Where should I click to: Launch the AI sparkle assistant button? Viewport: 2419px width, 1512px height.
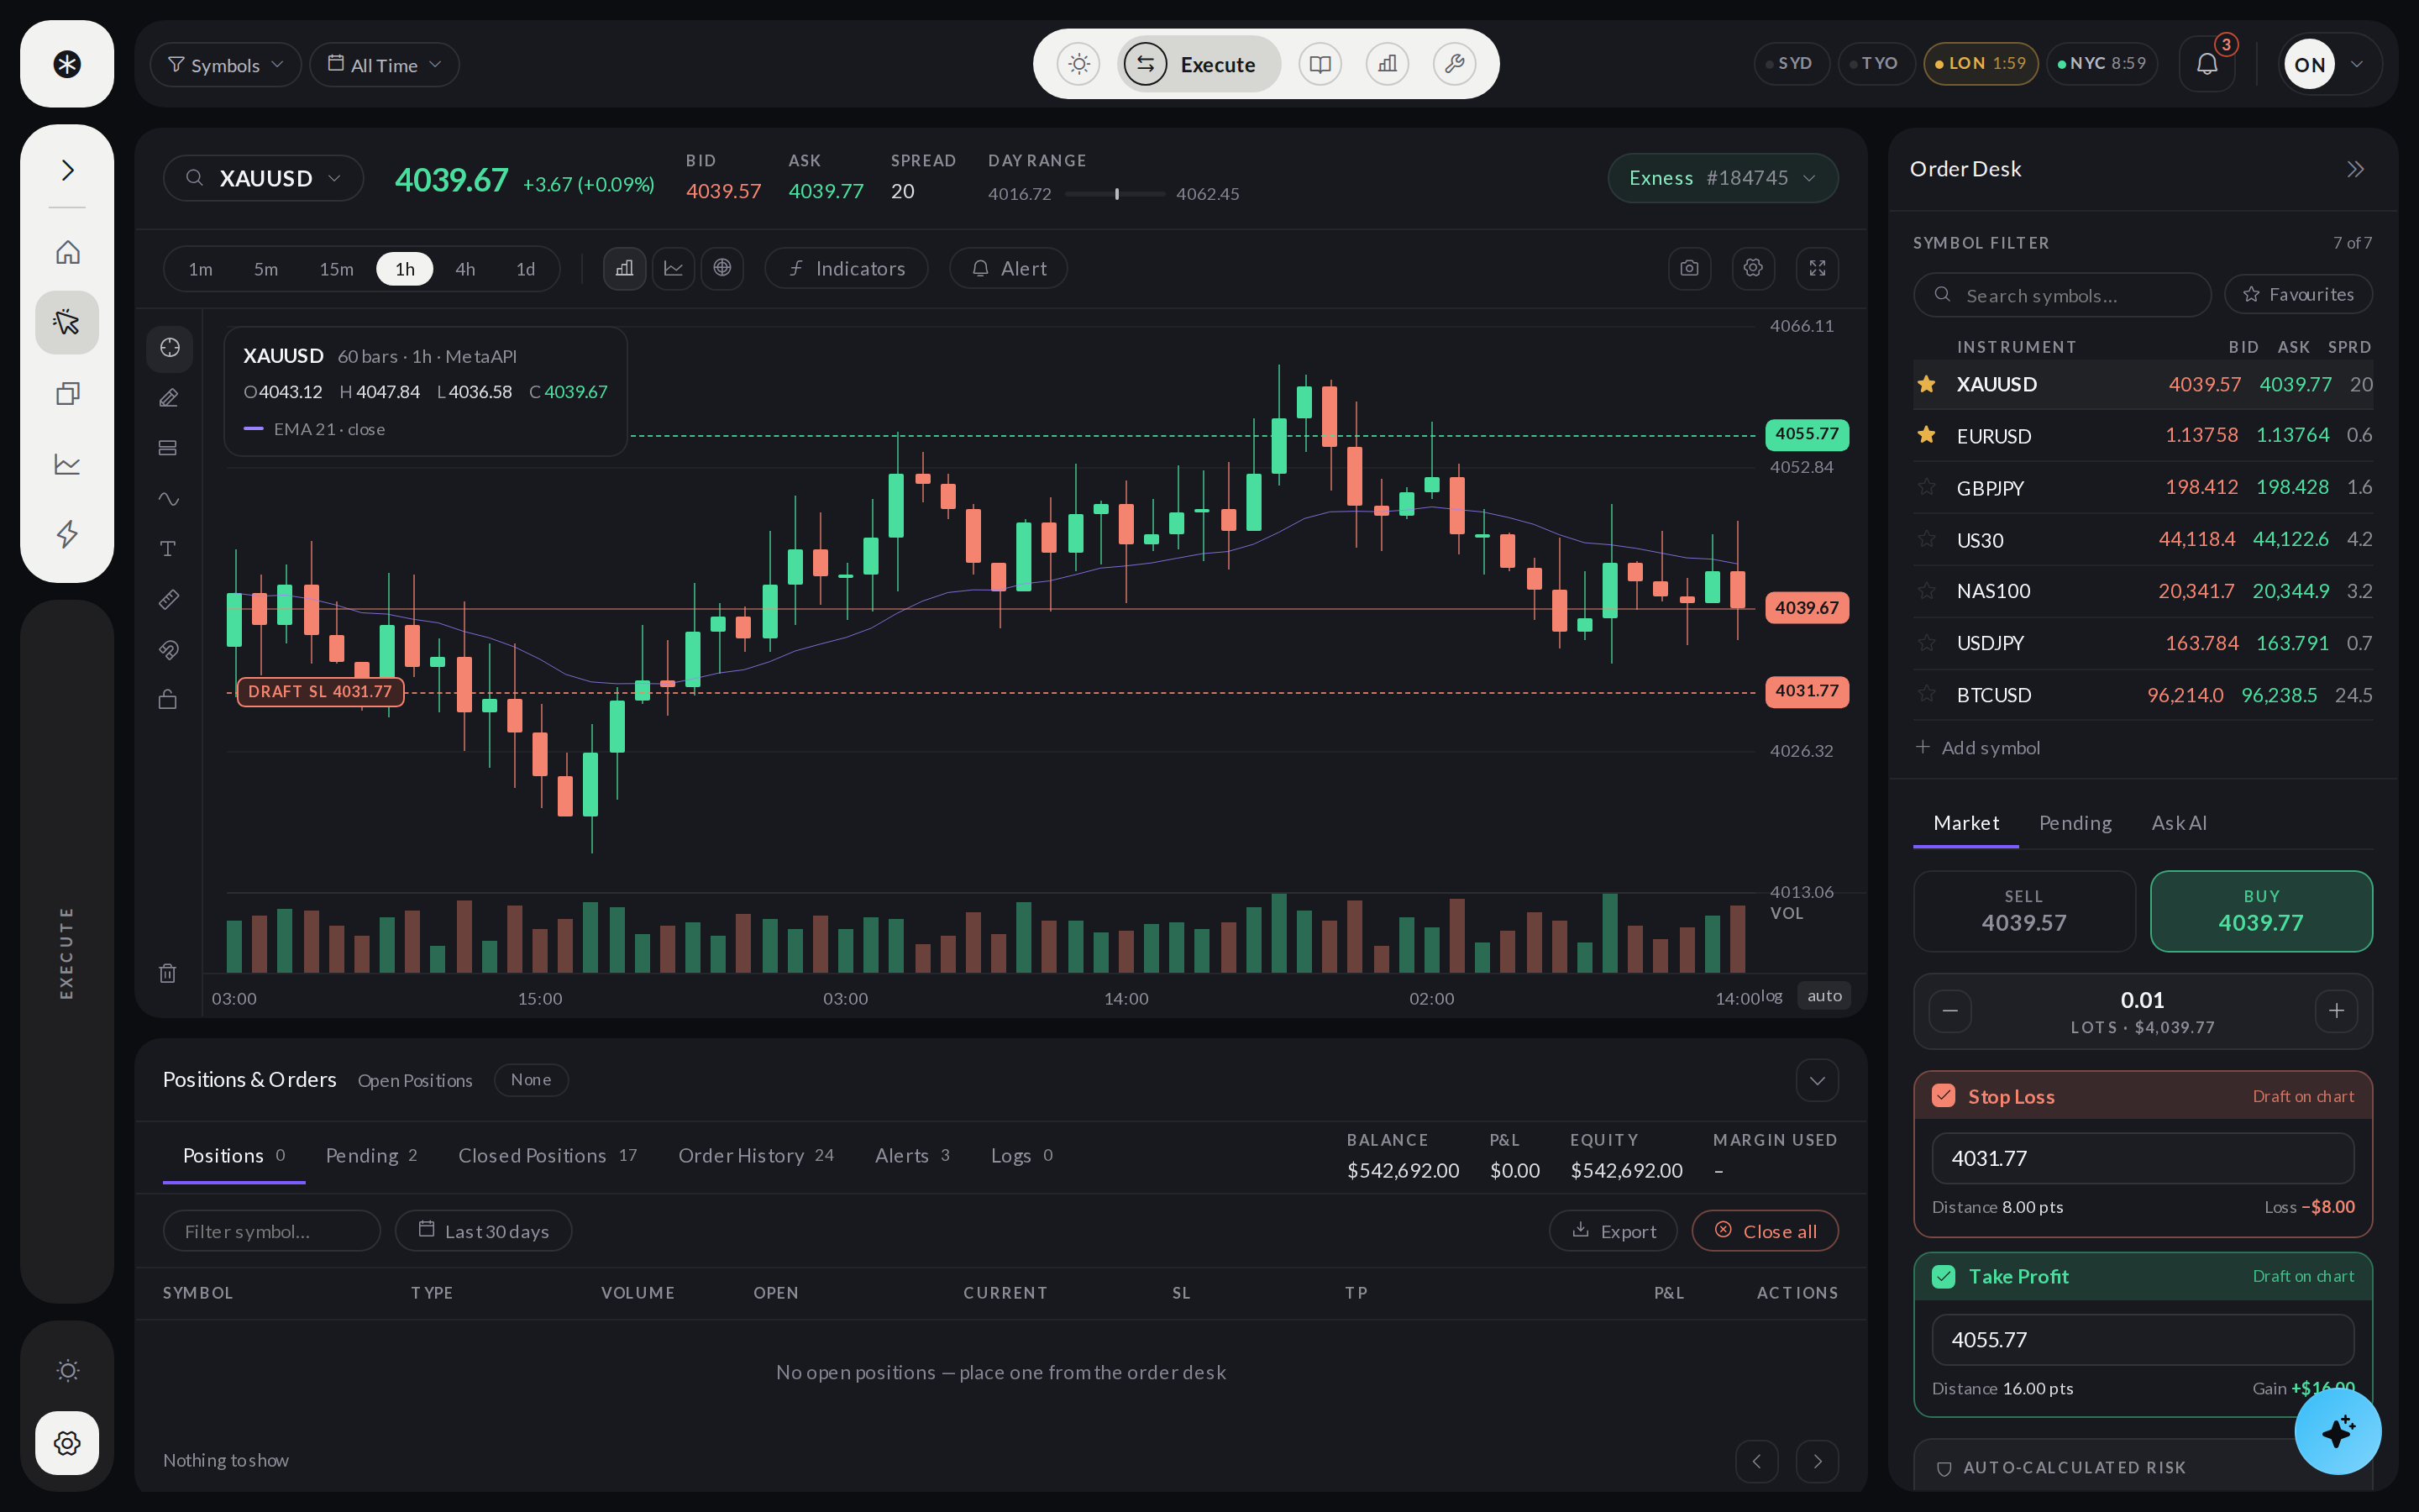(x=2337, y=1431)
